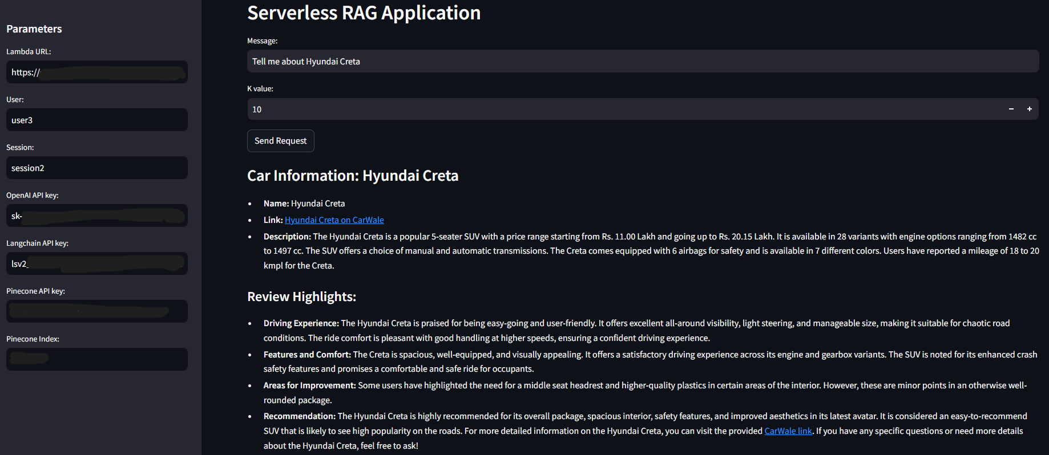Decrease K value with the minus button
The height and width of the screenshot is (455, 1049).
[x=1011, y=109]
